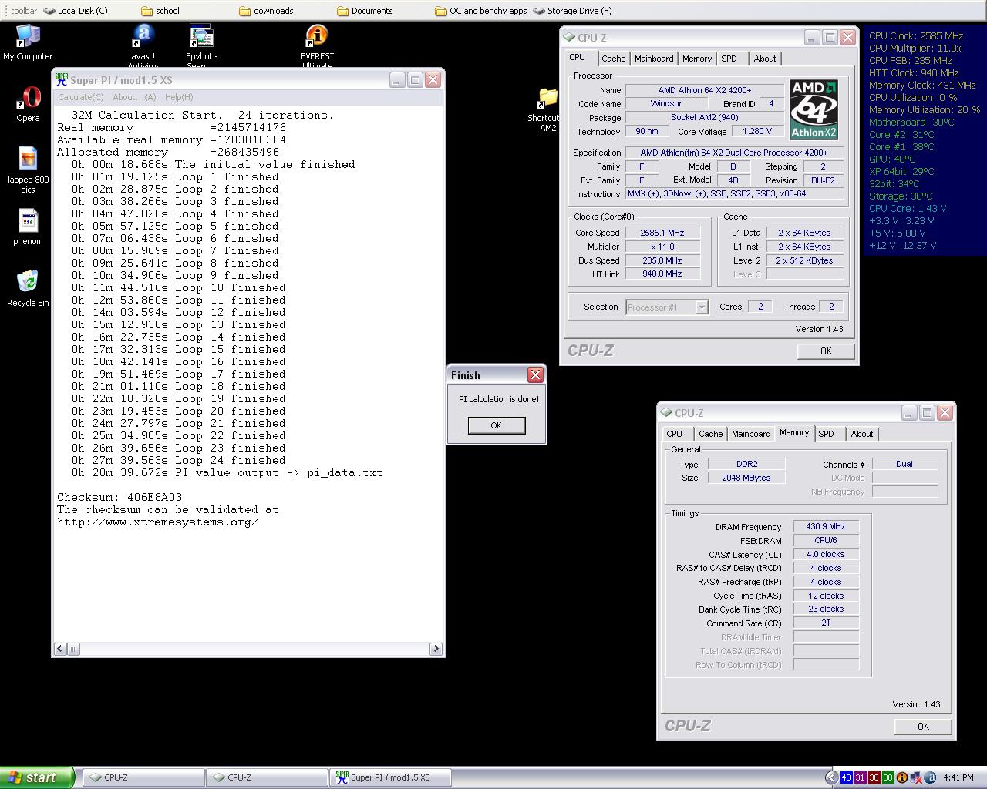Open Storage Drive (F) toolbar shortcut
The height and width of the screenshot is (789, 987).
click(x=573, y=11)
